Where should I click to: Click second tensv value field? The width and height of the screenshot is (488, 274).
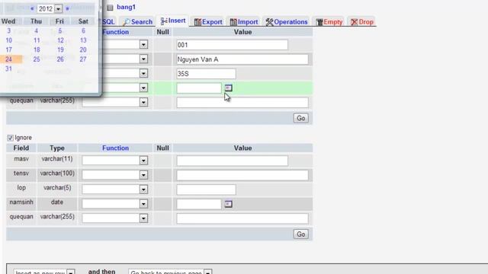pyautogui.click(x=242, y=175)
